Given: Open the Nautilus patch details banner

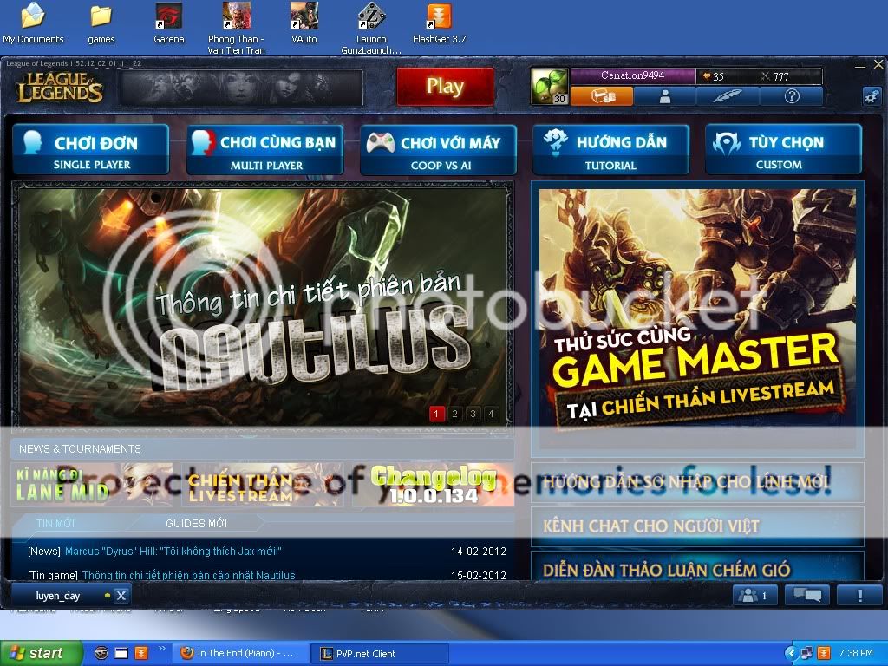Looking at the screenshot, I should click(263, 307).
